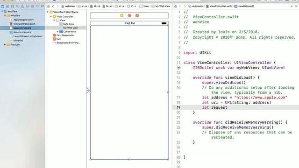Collapse the webView group folder
Viewport: 299px width, 168px height.
point(5,15)
